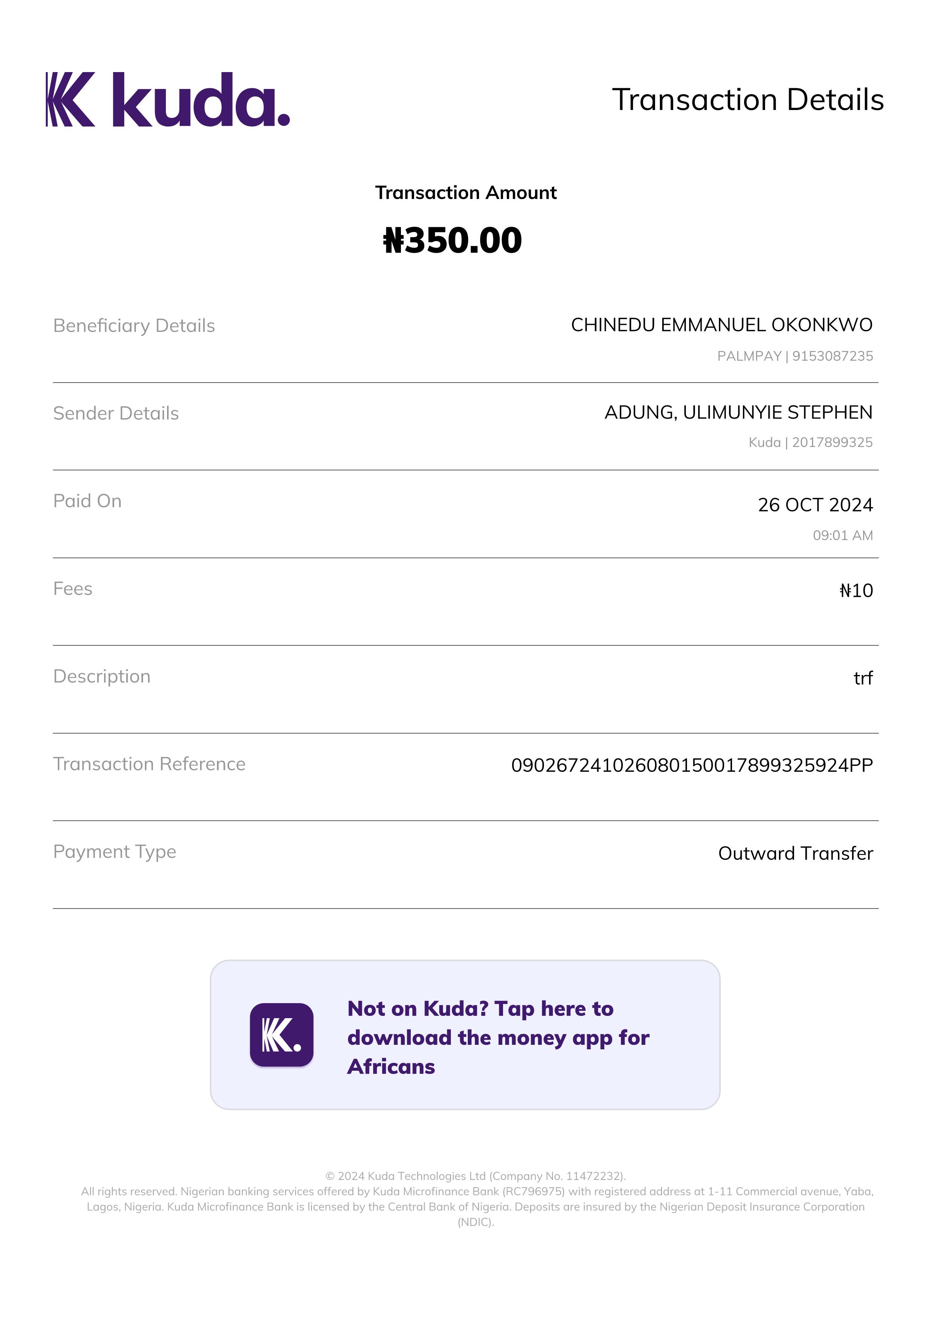
Task: Click the 'Transaction Details' heading
Action: [747, 100]
